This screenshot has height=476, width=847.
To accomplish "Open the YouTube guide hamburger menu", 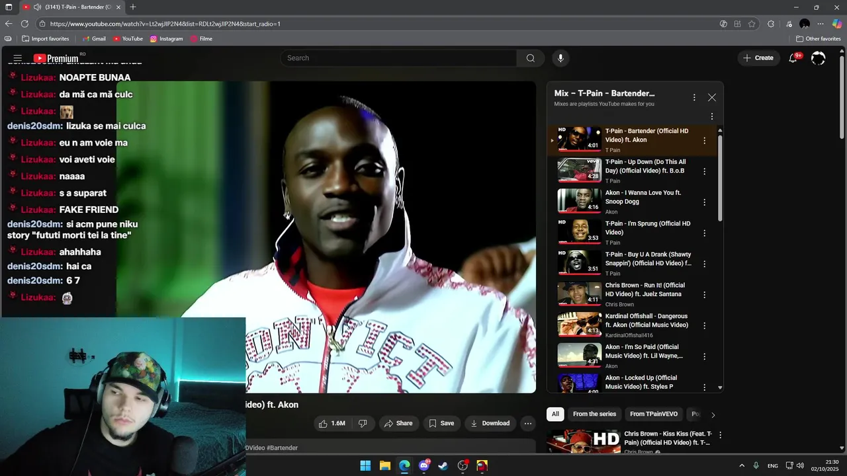I will pyautogui.click(x=18, y=58).
